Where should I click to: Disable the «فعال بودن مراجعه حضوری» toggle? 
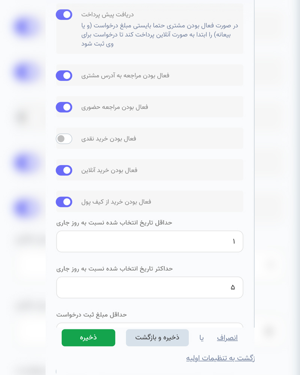click(x=64, y=107)
